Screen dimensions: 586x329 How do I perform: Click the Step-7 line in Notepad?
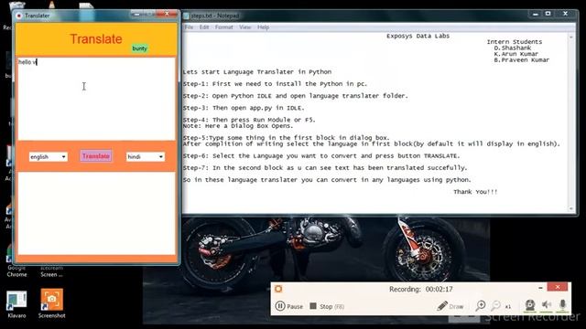click(325, 168)
